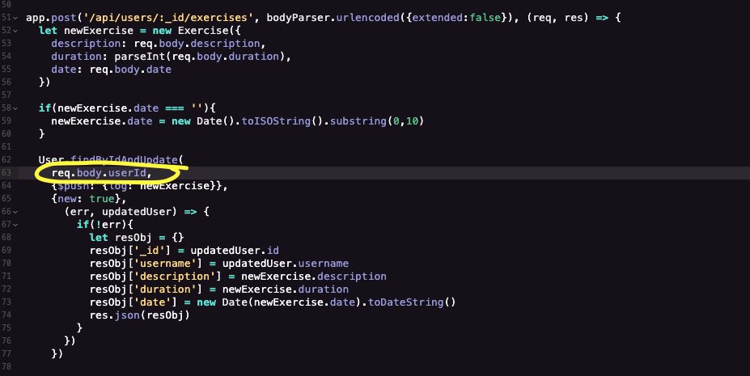Image resolution: width=750 pixels, height=376 pixels.
Task: Click the $push log newExercise line
Action: [x=140, y=185]
